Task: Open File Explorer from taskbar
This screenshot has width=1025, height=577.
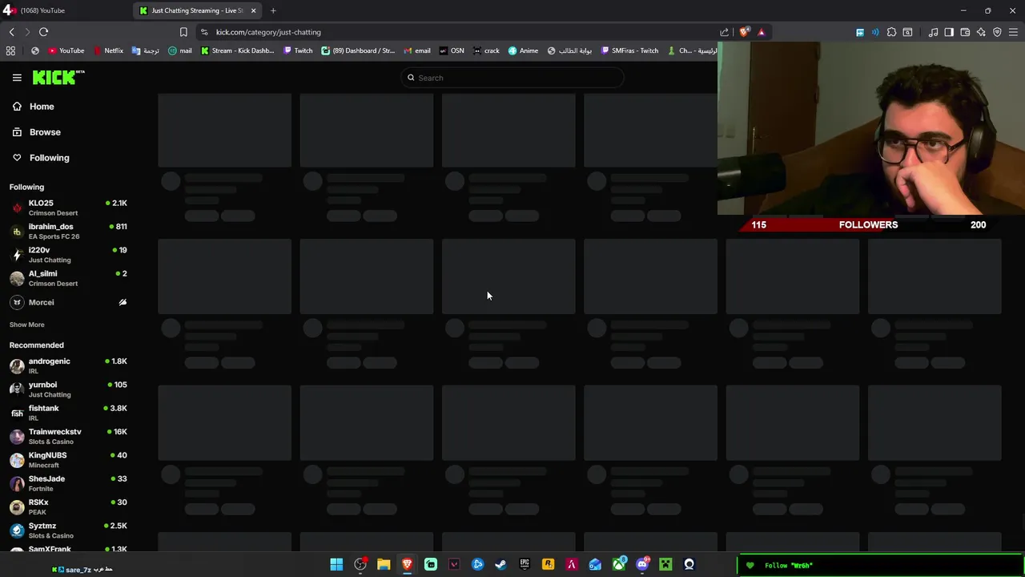Action: pyautogui.click(x=384, y=565)
